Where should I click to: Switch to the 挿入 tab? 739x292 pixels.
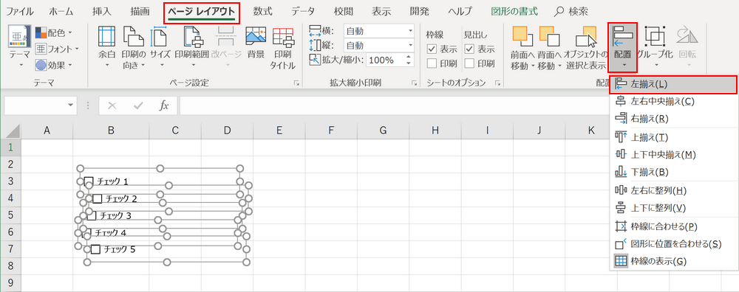point(103,11)
